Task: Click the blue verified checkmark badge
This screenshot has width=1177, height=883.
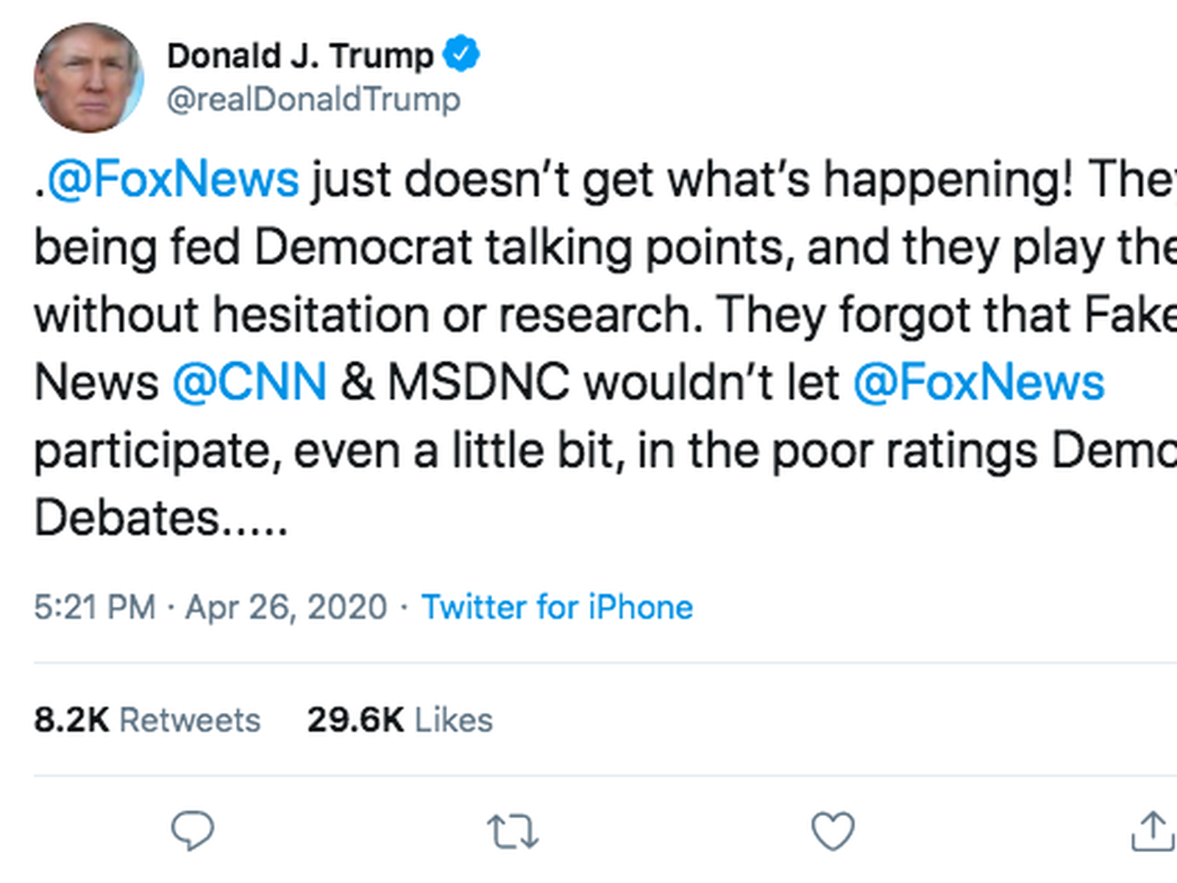Action: point(462,54)
